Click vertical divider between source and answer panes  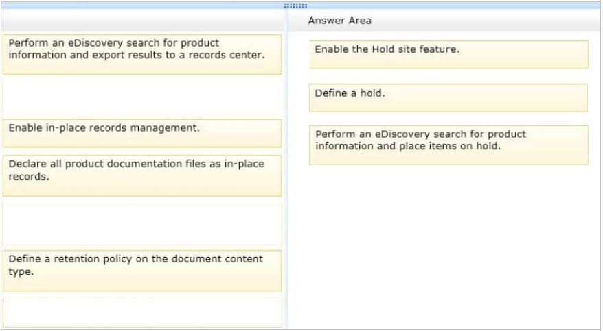[x=286, y=169]
